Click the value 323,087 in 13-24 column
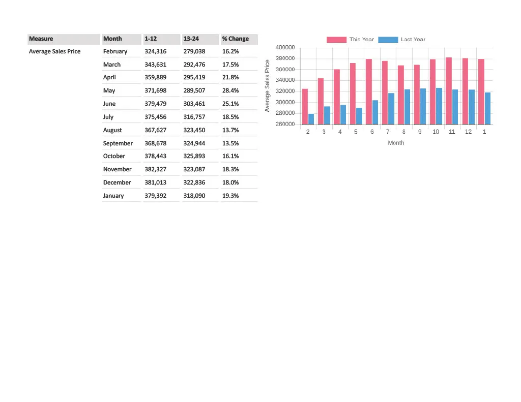The image size is (521, 402). [194, 169]
